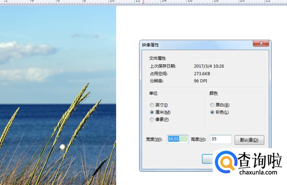Click the 占用空间 label
Image resolution: width=287 pixels, height=185 pixels.
tap(158, 74)
